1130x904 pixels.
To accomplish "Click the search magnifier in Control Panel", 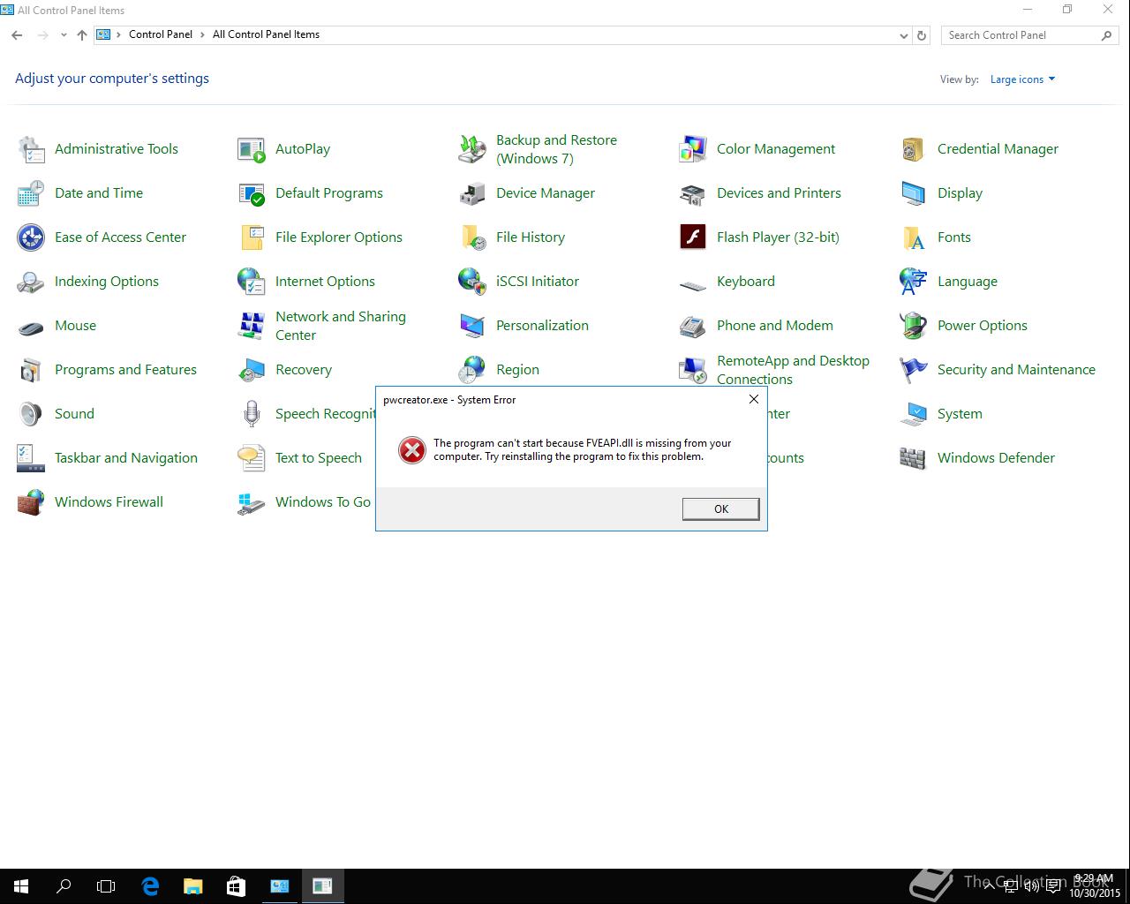I will [1106, 35].
